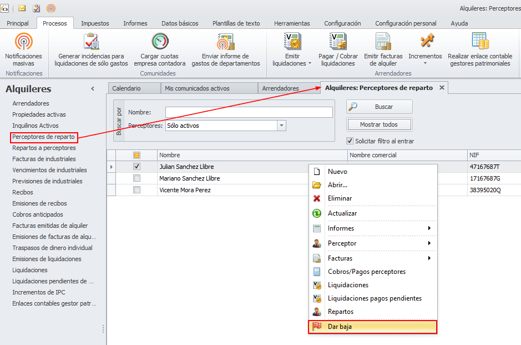Viewport: 521px width, 345px height.
Task: Click the Notificaciones masivas ribbon icon
Action: pyautogui.click(x=23, y=42)
